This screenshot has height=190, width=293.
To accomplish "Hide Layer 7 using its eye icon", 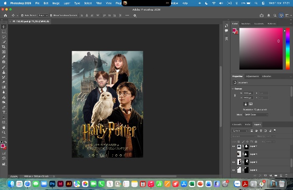I will 234,146.
